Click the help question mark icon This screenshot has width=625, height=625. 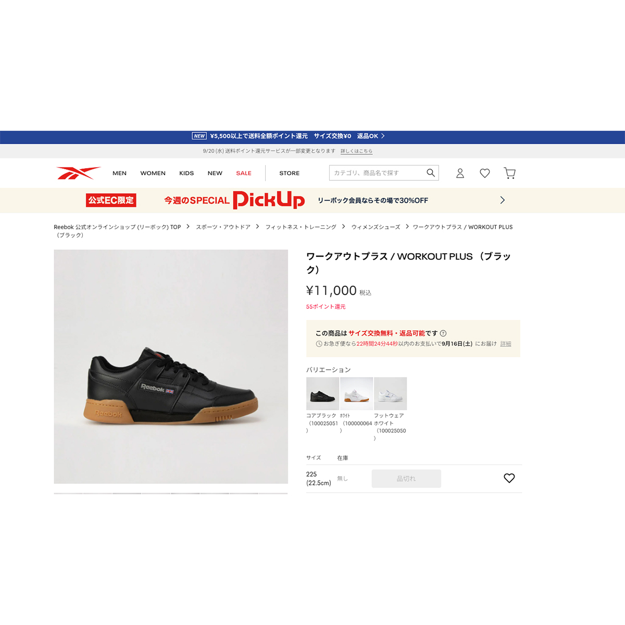pyautogui.click(x=443, y=333)
